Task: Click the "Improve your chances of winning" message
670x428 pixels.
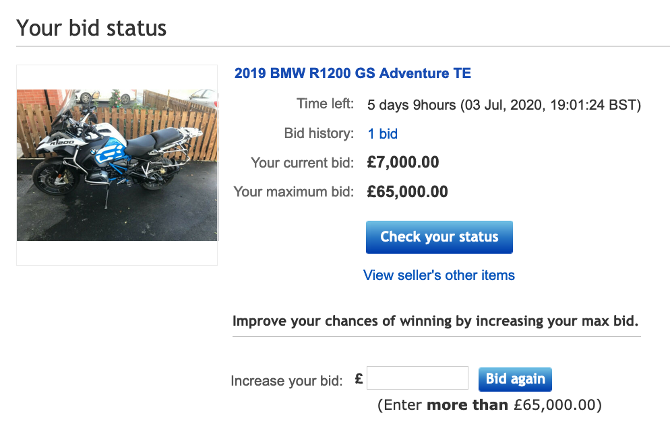Action: click(435, 321)
